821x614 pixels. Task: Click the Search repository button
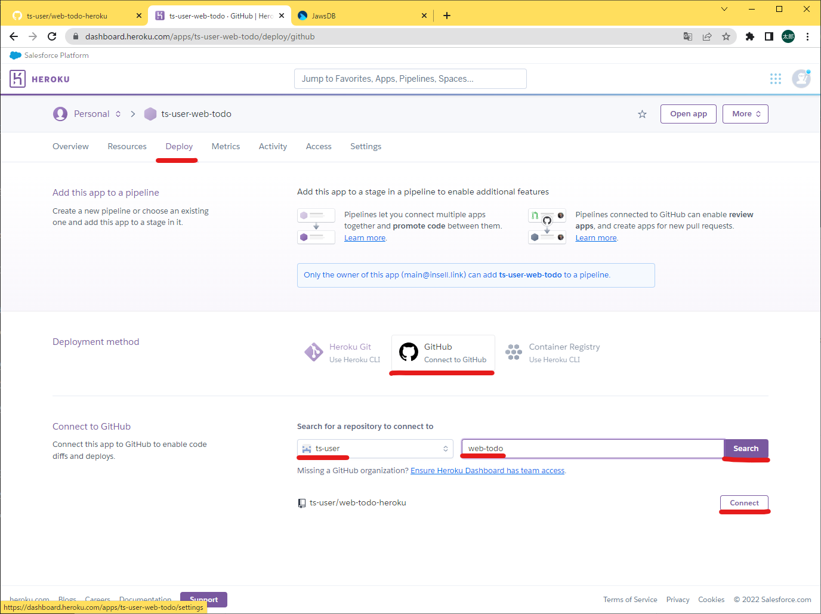746,449
